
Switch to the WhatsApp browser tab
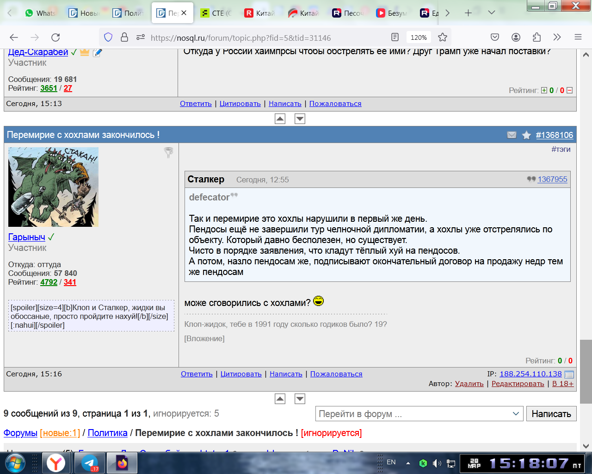click(40, 13)
